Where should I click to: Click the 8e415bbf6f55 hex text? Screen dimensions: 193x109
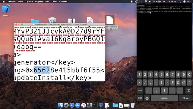coord(75,70)
